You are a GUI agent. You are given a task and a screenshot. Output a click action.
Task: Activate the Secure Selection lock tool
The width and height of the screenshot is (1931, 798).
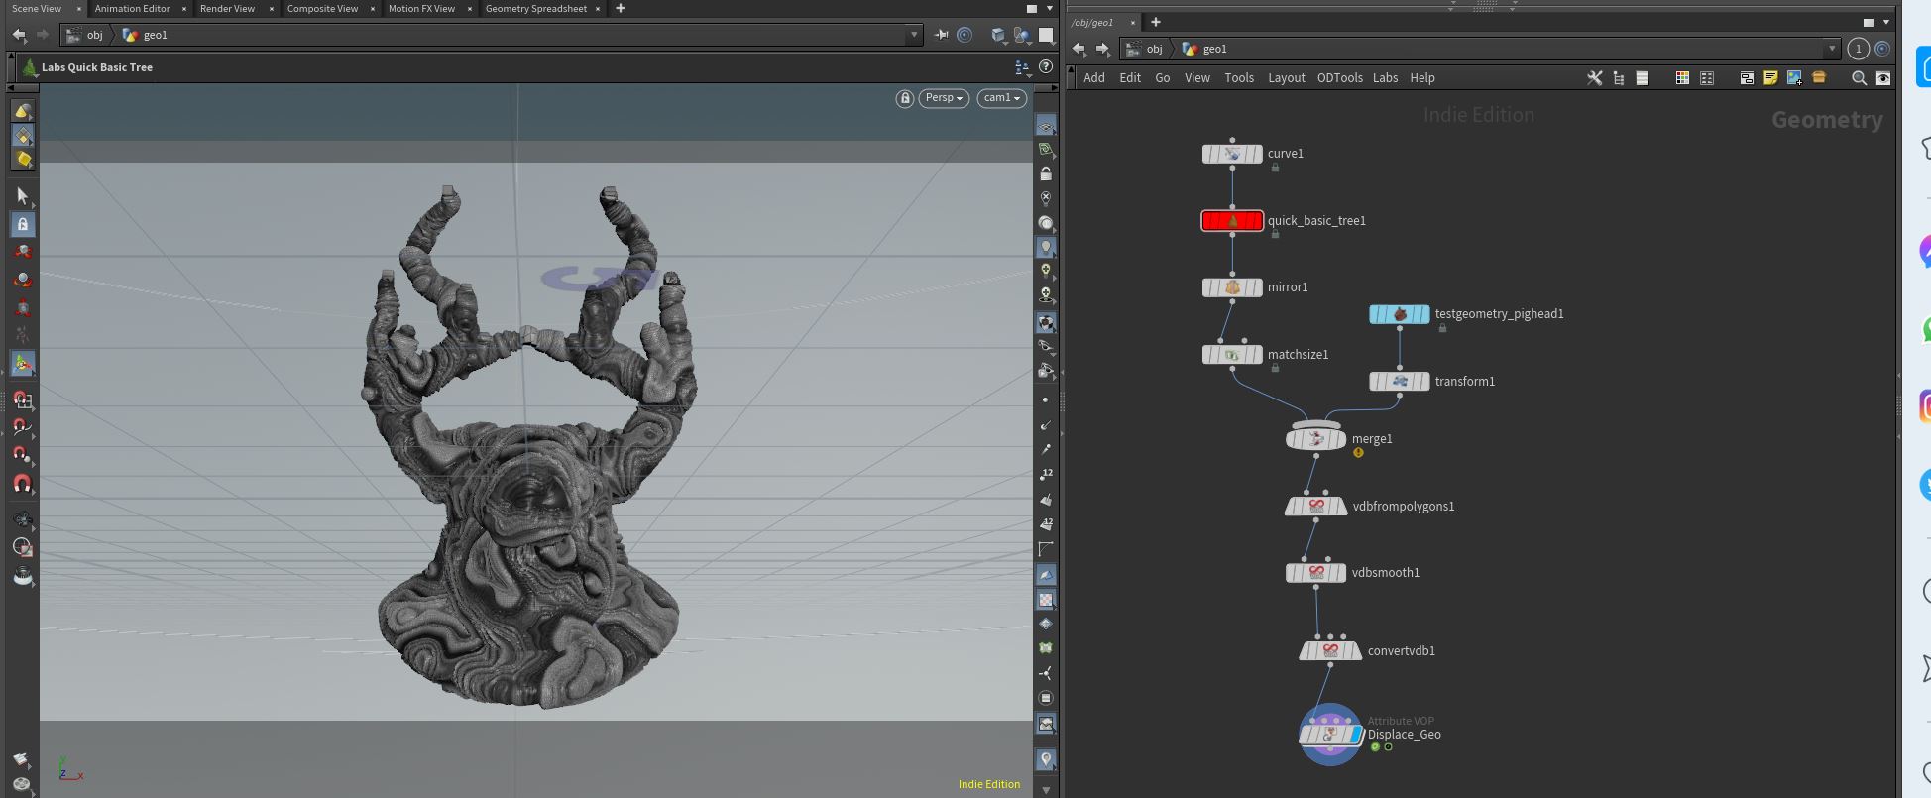pyautogui.click(x=22, y=224)
